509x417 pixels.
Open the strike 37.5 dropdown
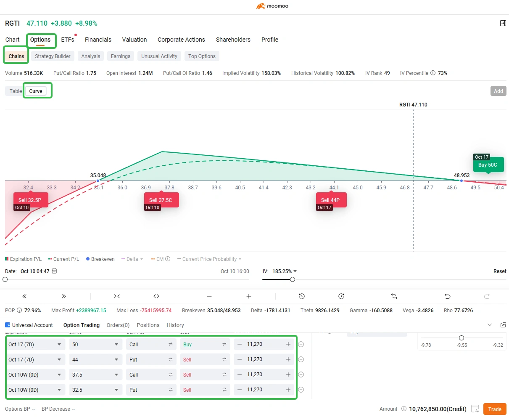95,375
